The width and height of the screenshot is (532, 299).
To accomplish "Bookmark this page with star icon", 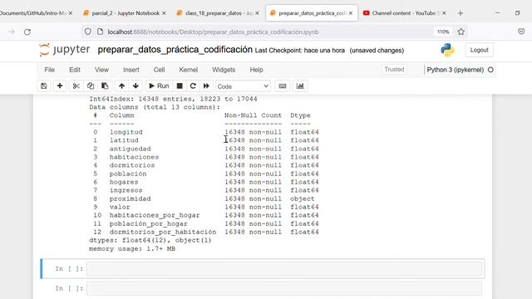I will [461, 32].
